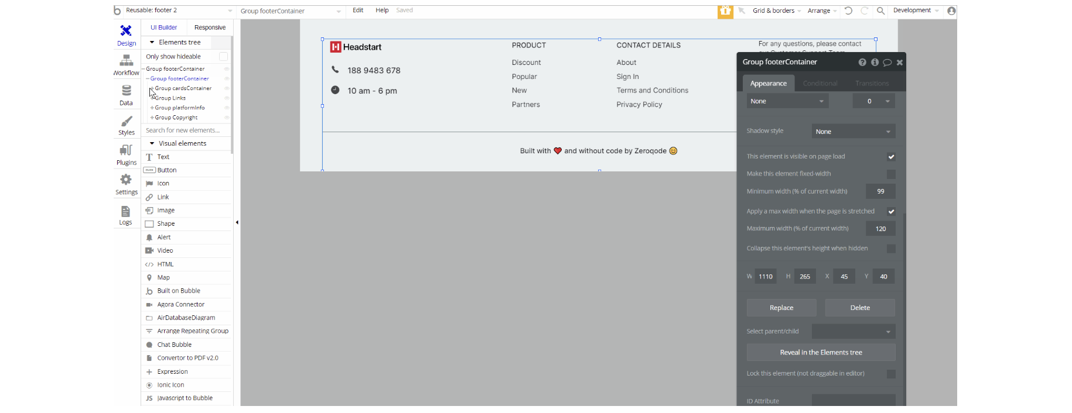Open the Styles brush icon
This screenshot has height=413, width=1072.
[127, 121]
